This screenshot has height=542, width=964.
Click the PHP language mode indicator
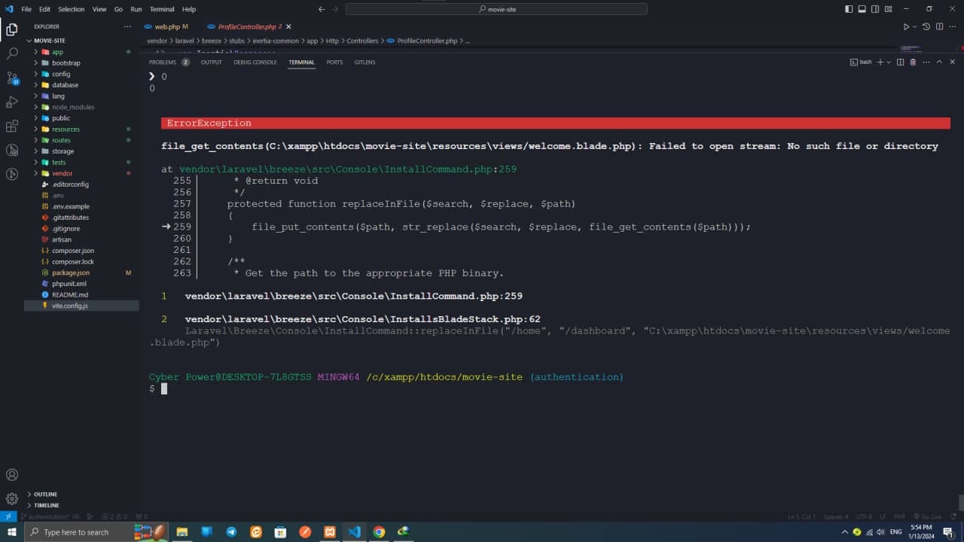click(899, 516)
